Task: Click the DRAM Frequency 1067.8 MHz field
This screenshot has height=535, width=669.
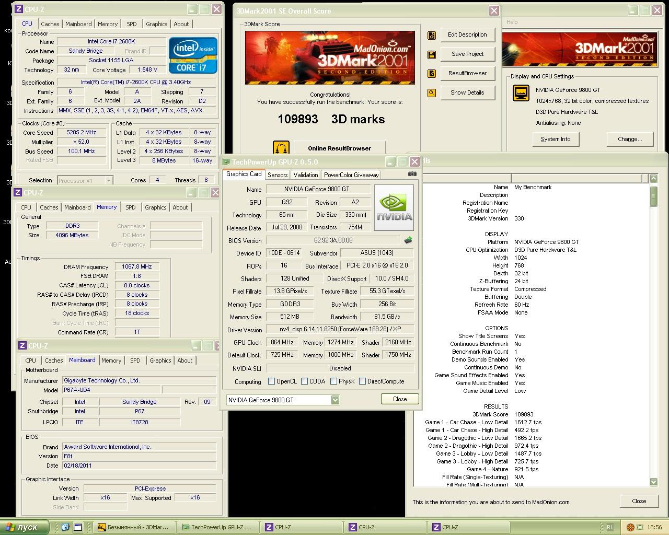Action: tap(136, 267)
